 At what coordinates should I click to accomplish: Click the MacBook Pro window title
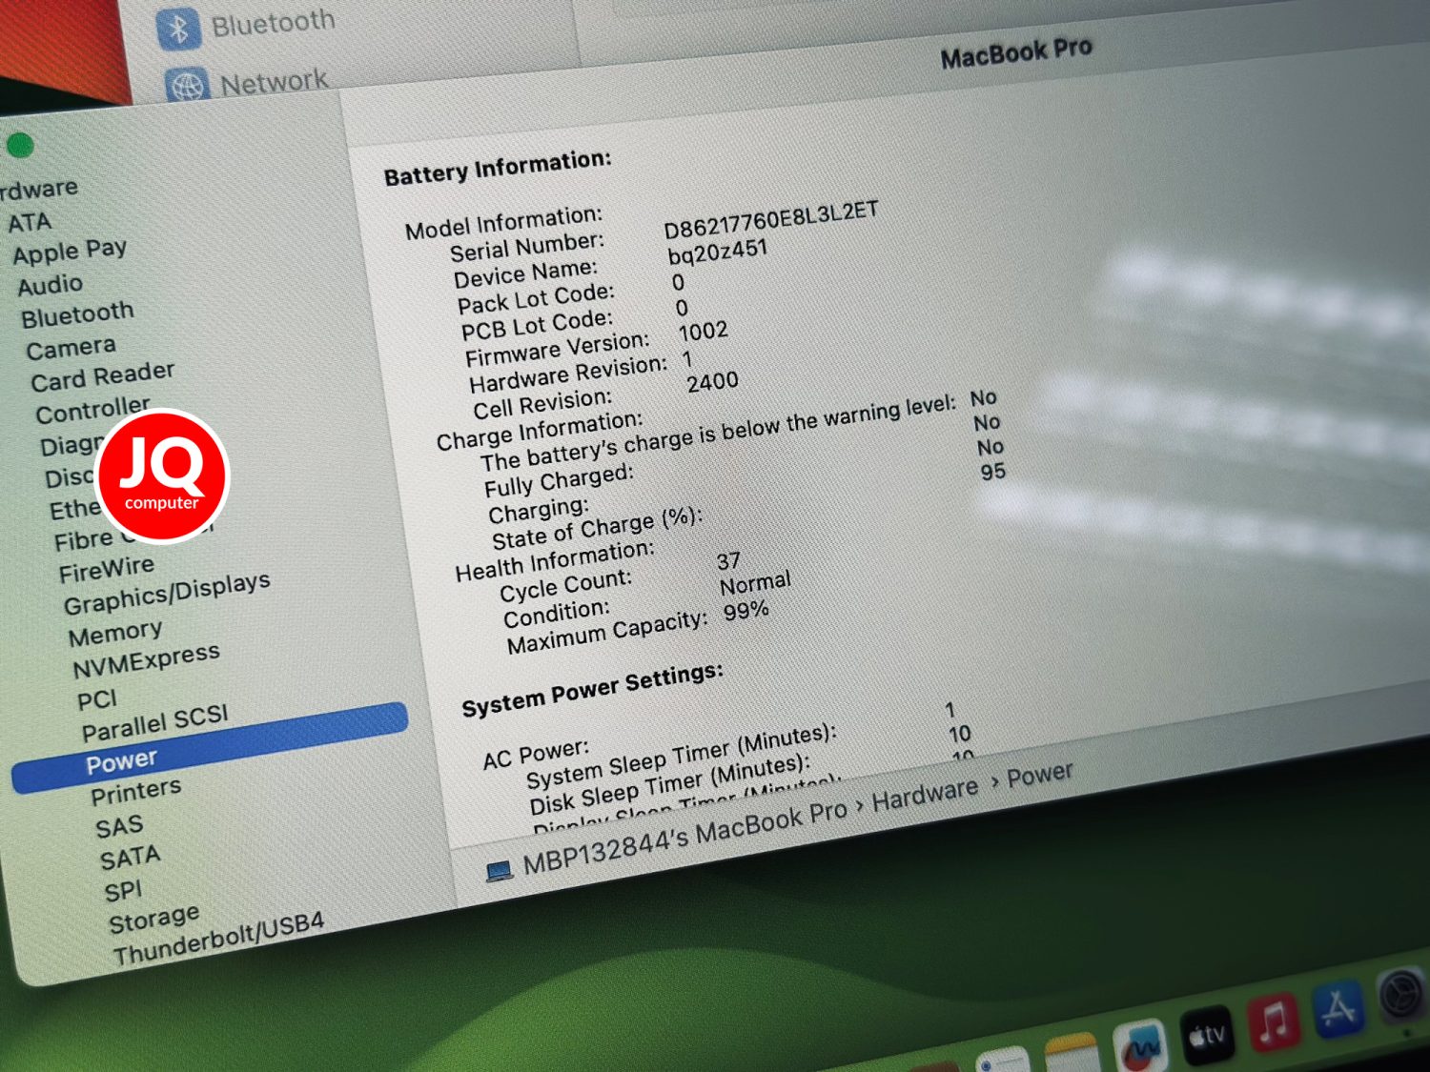point(1016,52)
